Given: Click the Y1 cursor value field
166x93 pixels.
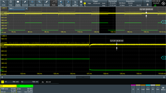Looking at the screenshot, I should click(12, 82).
